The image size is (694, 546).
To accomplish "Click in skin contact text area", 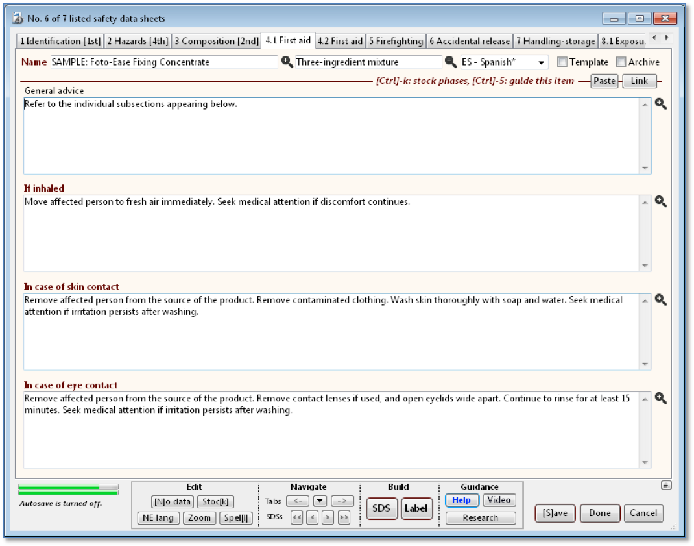I will point(331,332).
